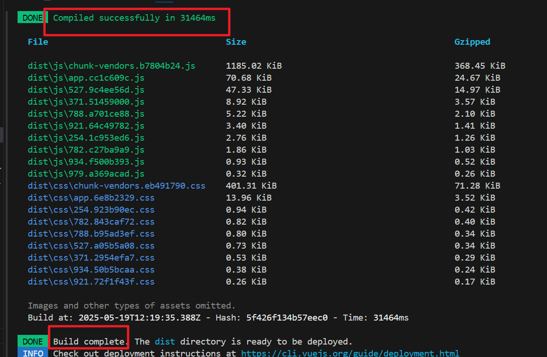Screen dimensions: 547x357
Task: Click the dist\js\app.cc1c609c.js file path
Action: [x=86, y=77]
